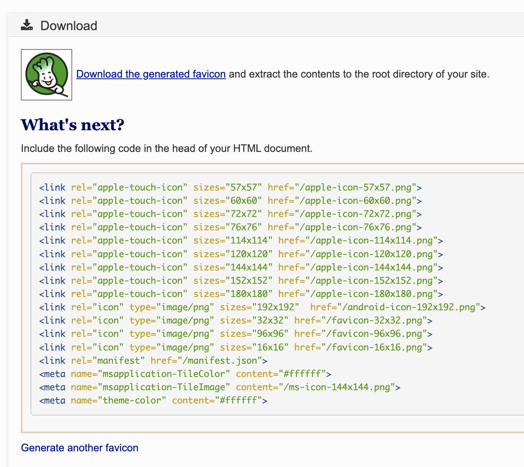Click the "What's next?" heading
Viewport: 524px width, 467px height.
[x=73, y=125]
